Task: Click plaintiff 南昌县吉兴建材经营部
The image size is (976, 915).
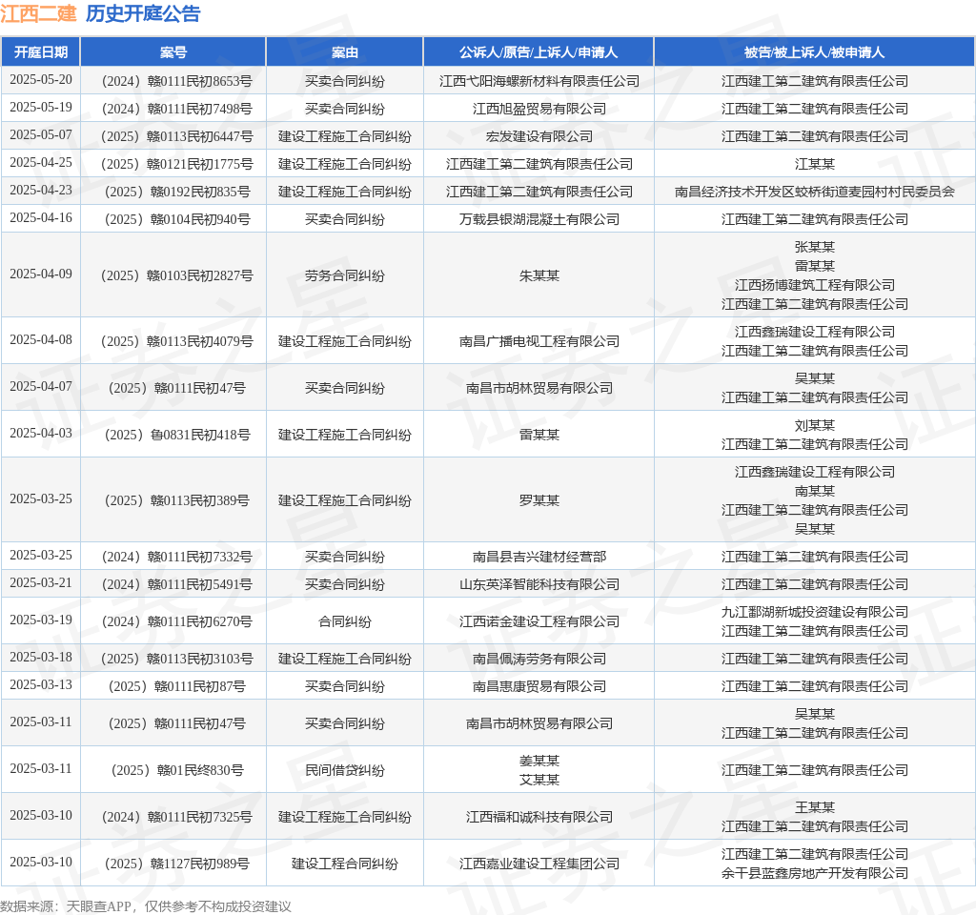Action: [x=539, y=557]
